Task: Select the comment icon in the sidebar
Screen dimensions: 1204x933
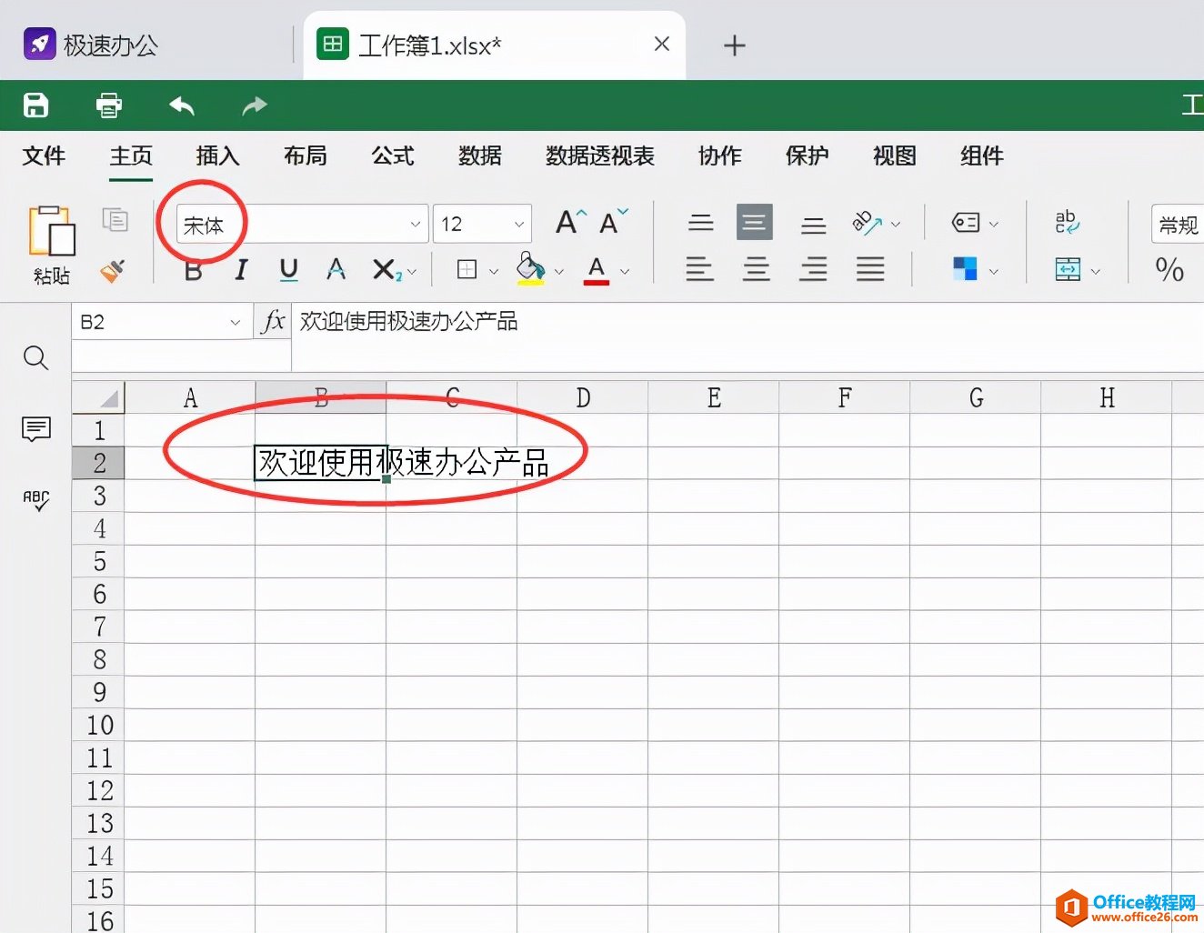Action: click(x=35, y=429)
